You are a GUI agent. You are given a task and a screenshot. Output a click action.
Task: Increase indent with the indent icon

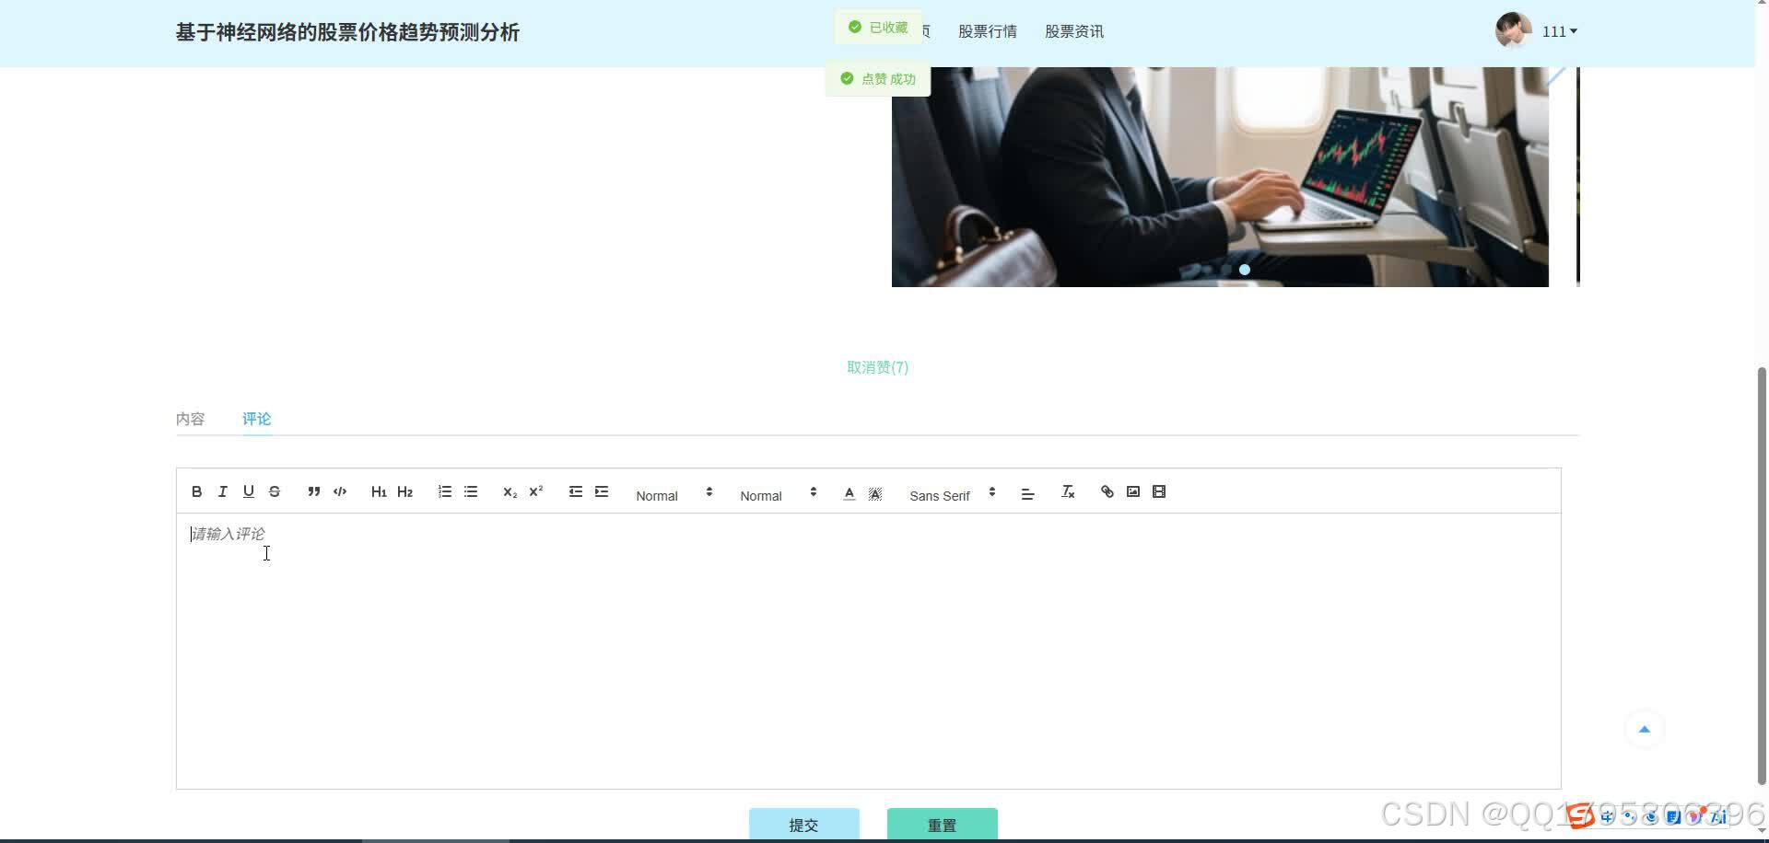coord(602,491)
